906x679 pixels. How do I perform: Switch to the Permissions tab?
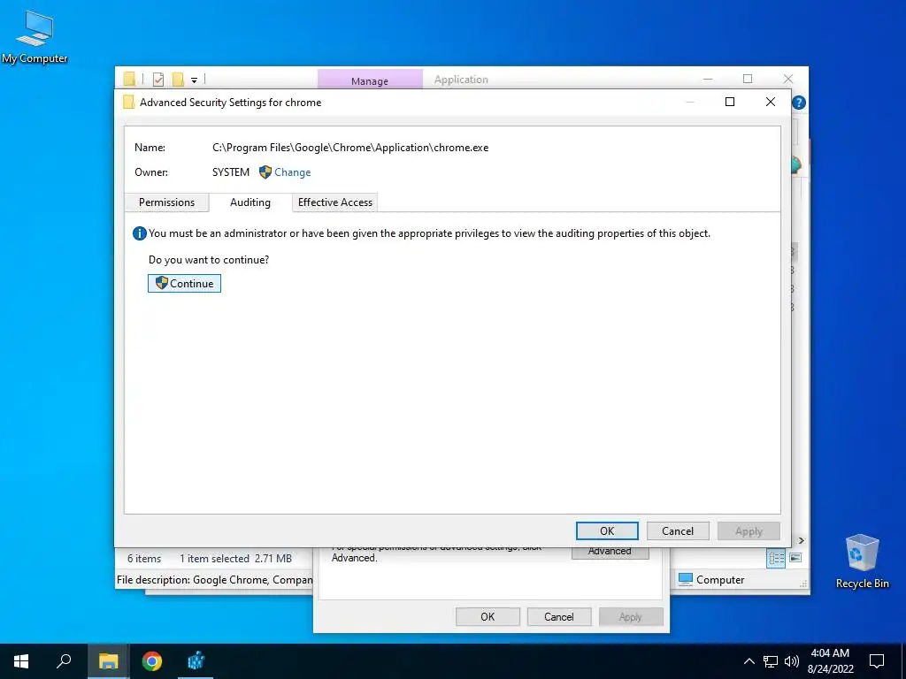coord(166,202)
